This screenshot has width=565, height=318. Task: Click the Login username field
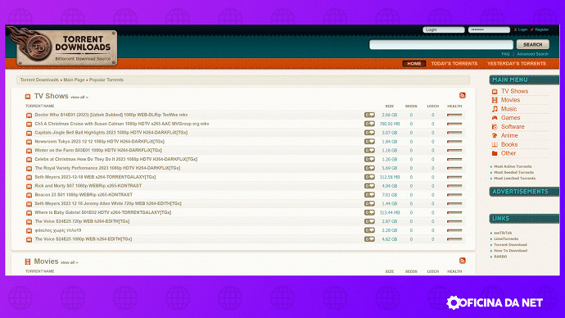click(x=444, y=30)
